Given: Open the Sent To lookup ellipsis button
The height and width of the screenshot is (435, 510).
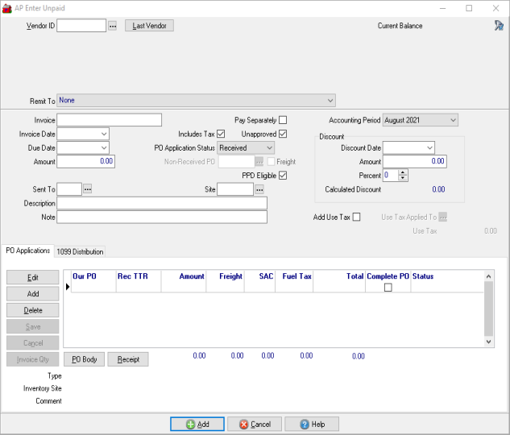Looking at the screenshot, I should (88, 189).
